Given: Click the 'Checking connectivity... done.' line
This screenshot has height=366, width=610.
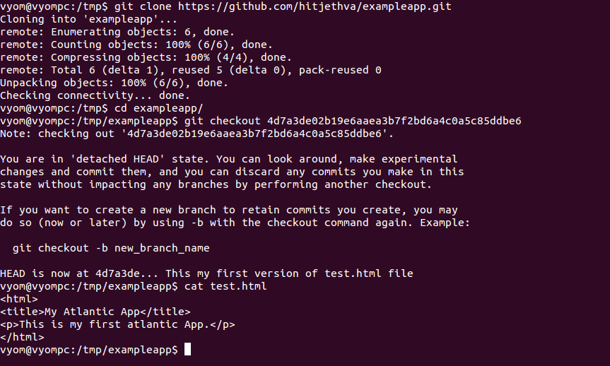Looking at the screenshot, I should coord(95,95).
